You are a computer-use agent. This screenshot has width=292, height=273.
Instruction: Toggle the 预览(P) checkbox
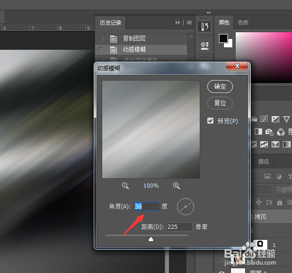pos(210,121)
